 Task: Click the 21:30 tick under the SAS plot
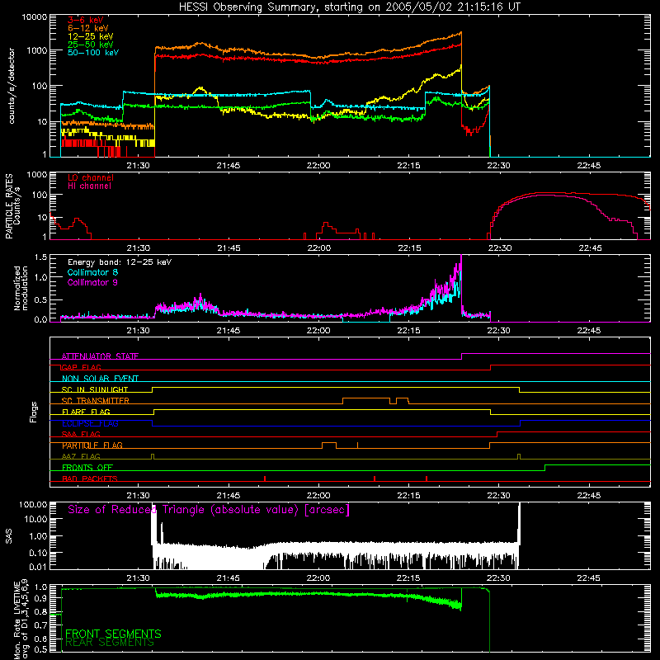(x=138, y=578)
